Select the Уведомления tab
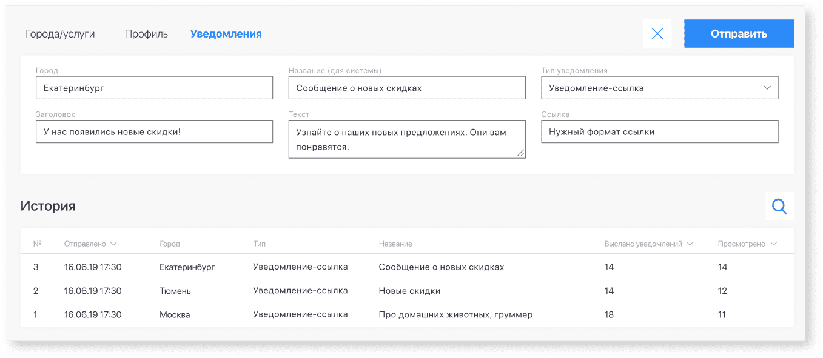Image resolution: width=823 pixels, height=358 pixels. coord(226,34)
